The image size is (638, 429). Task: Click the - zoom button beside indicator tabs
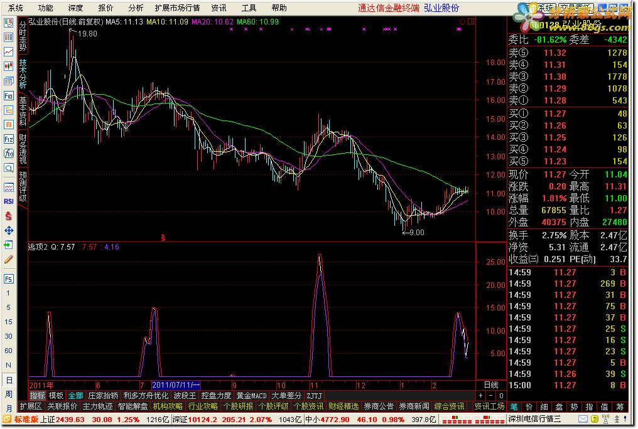tap(490, 396)
